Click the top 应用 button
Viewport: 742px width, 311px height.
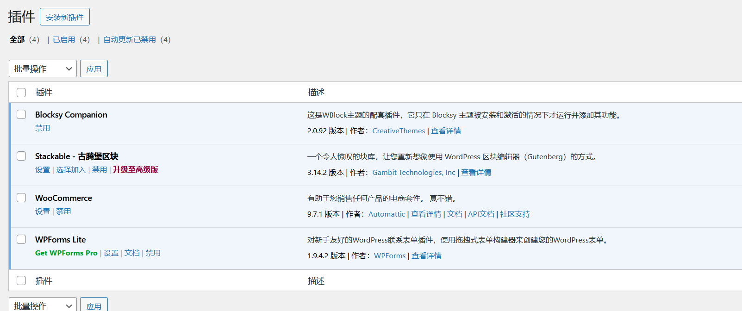coord(94,68)
